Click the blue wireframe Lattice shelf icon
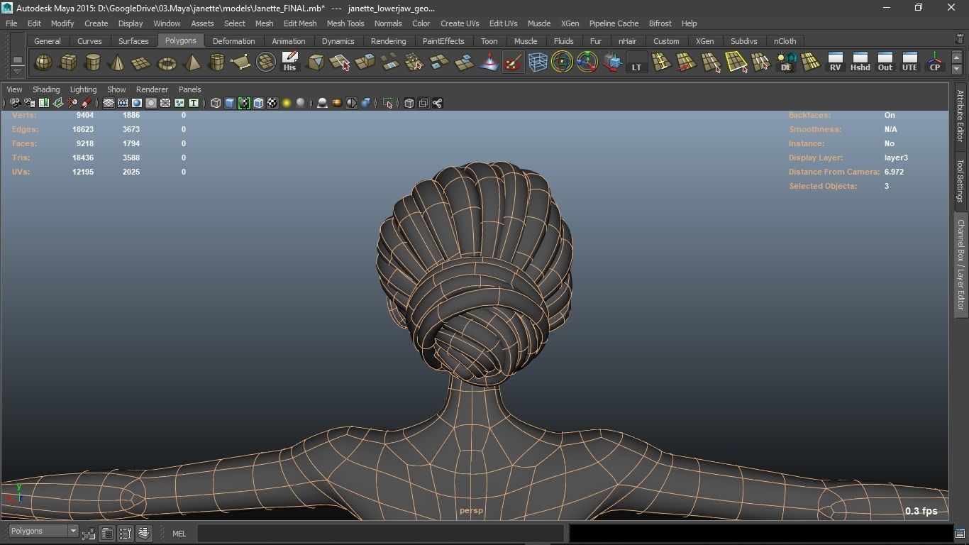Screen dimensions: 969x545 click(538, 62)
